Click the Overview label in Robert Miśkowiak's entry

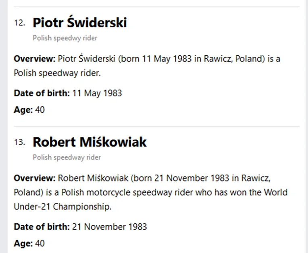click(x=35, y=178)
